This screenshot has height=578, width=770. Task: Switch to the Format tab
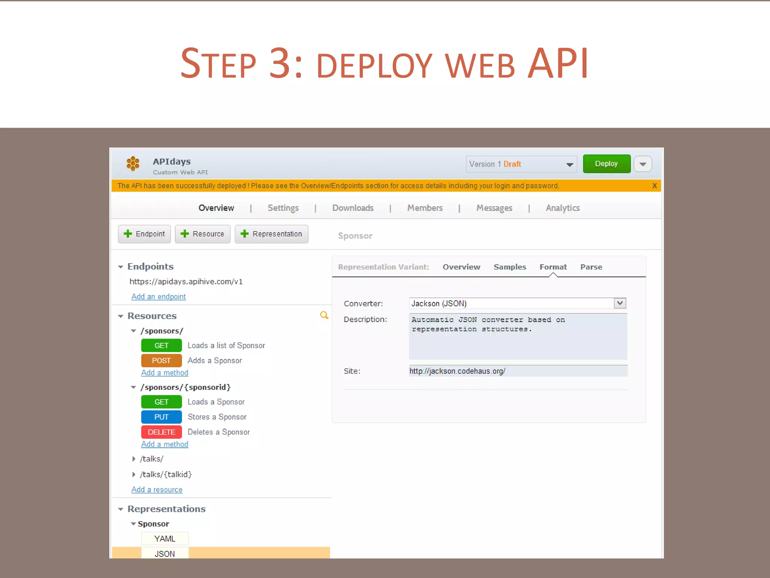coord(553,267)
